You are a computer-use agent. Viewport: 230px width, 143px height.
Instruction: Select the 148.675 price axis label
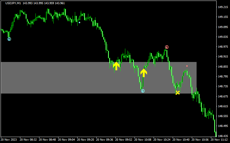coord(223,96)
